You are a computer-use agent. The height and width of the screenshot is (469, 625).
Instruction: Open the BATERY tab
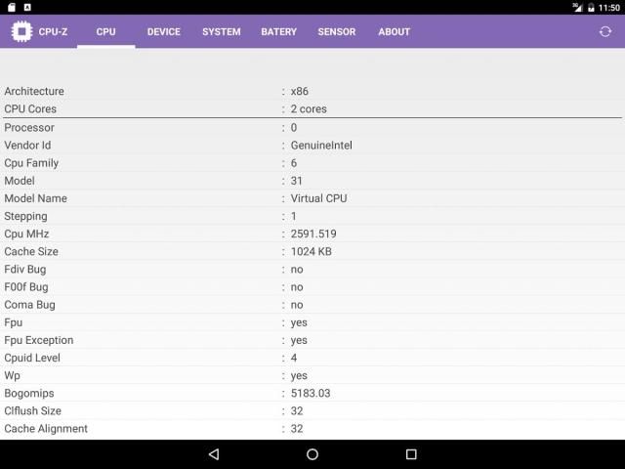point(278,31)
